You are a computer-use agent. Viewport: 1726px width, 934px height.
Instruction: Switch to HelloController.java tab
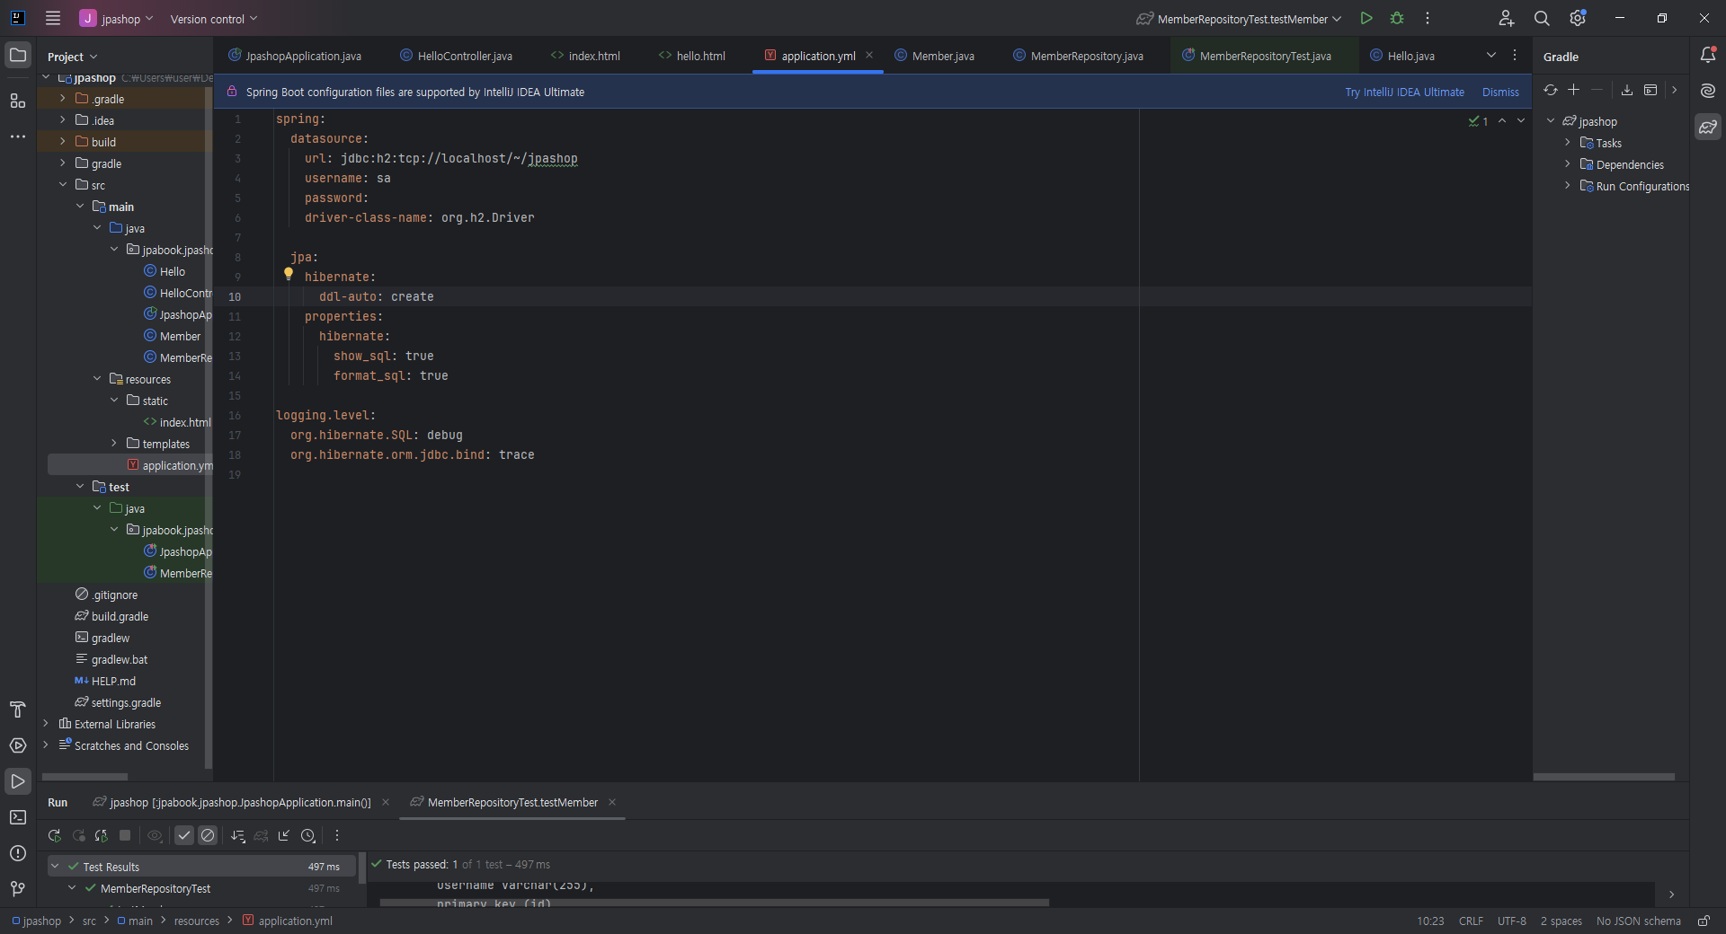(x=456, y=56)
